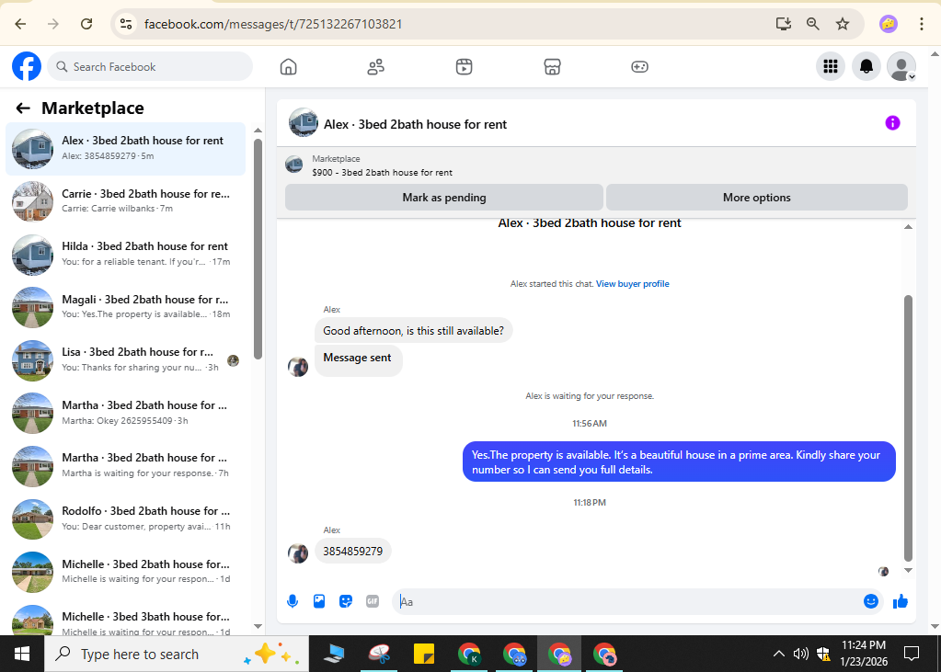Screen dimensions: 941x672
Task: Choose a GIF icon
Action: [373, 601]
